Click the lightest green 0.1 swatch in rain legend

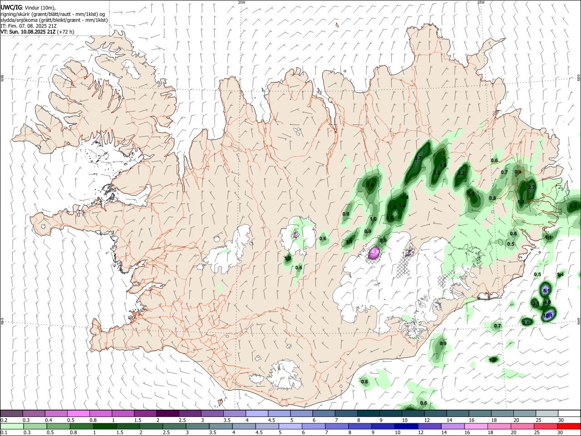[11, 426]
